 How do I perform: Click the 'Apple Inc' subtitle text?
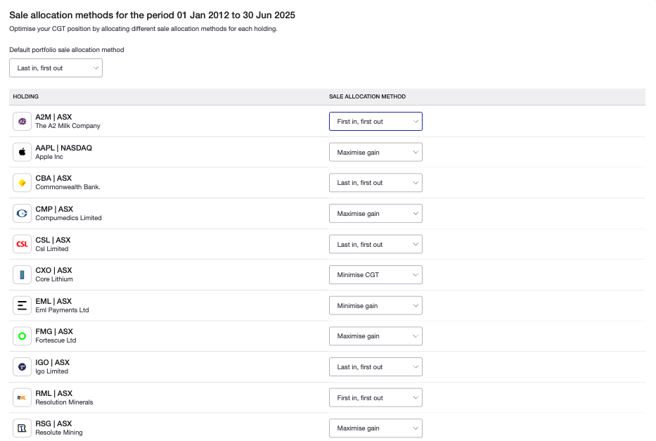point(49,156)
